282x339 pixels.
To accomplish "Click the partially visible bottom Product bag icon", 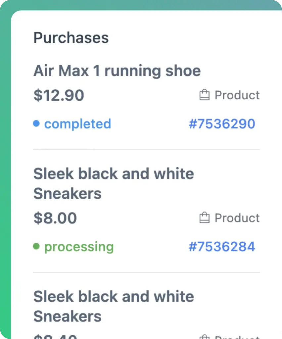I will coord(205,337).
